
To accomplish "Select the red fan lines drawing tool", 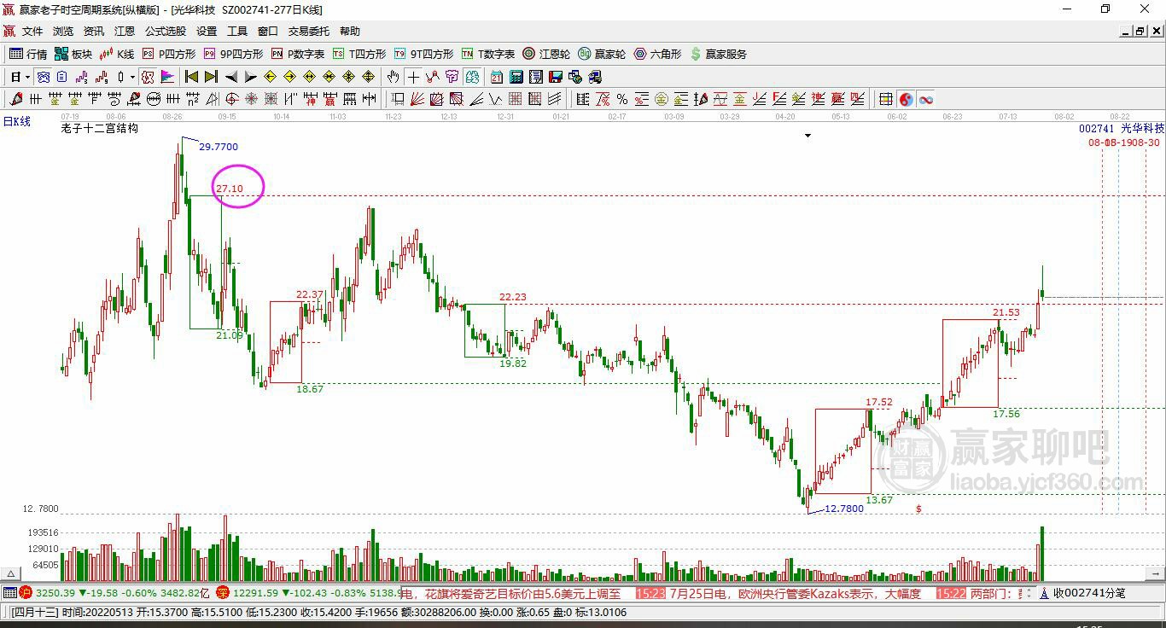I will point(417,99).
